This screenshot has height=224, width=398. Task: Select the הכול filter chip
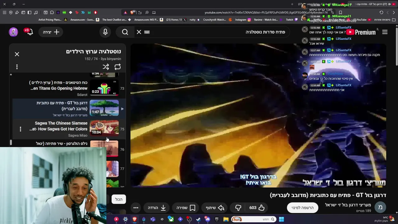click(x=119, y=199)
